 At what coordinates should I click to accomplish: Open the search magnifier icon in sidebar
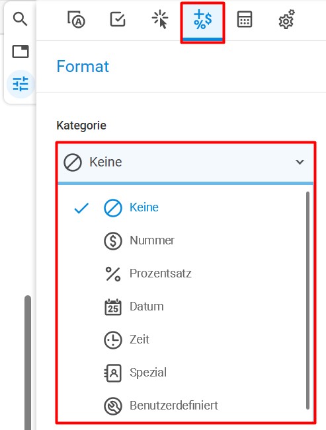(x=20, y=19)
